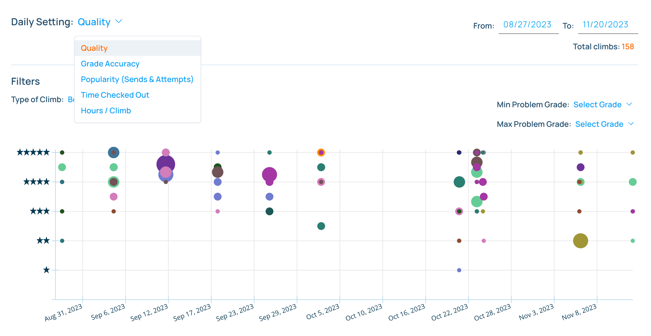Click the From date field 08/27/2023
This screenshot has width=651, height=336.
pyautogui.click(x=527, y=25)
